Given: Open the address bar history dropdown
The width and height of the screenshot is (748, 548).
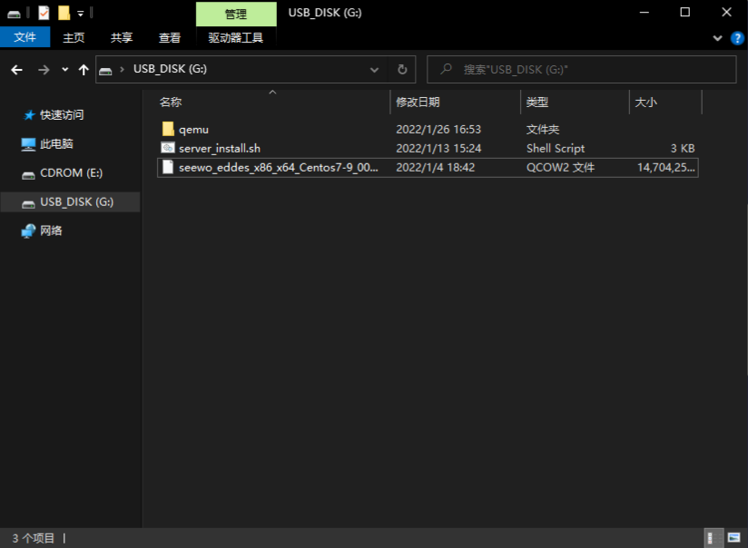Looking at the screenshot, I should click(x=375, y=70).
